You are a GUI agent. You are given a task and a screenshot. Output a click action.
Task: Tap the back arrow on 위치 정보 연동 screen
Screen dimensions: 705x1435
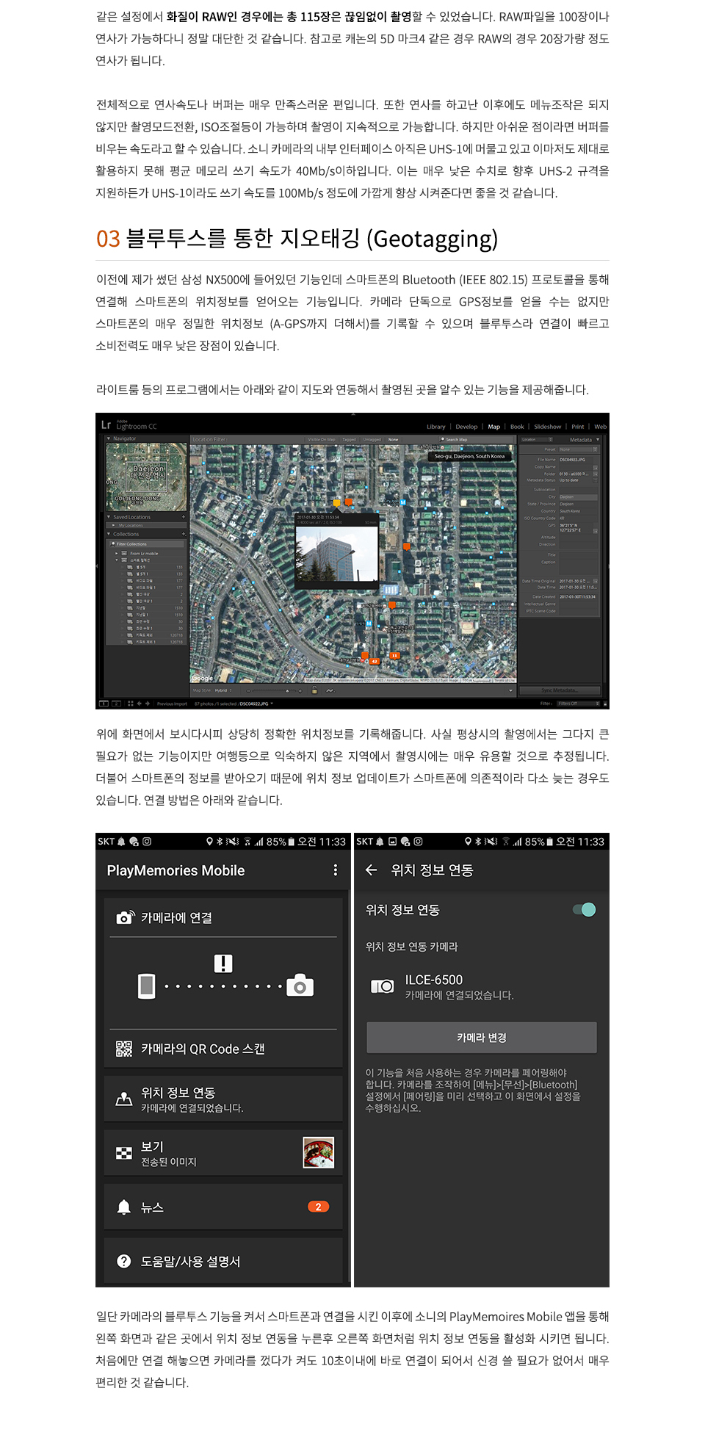pos(372,870)
